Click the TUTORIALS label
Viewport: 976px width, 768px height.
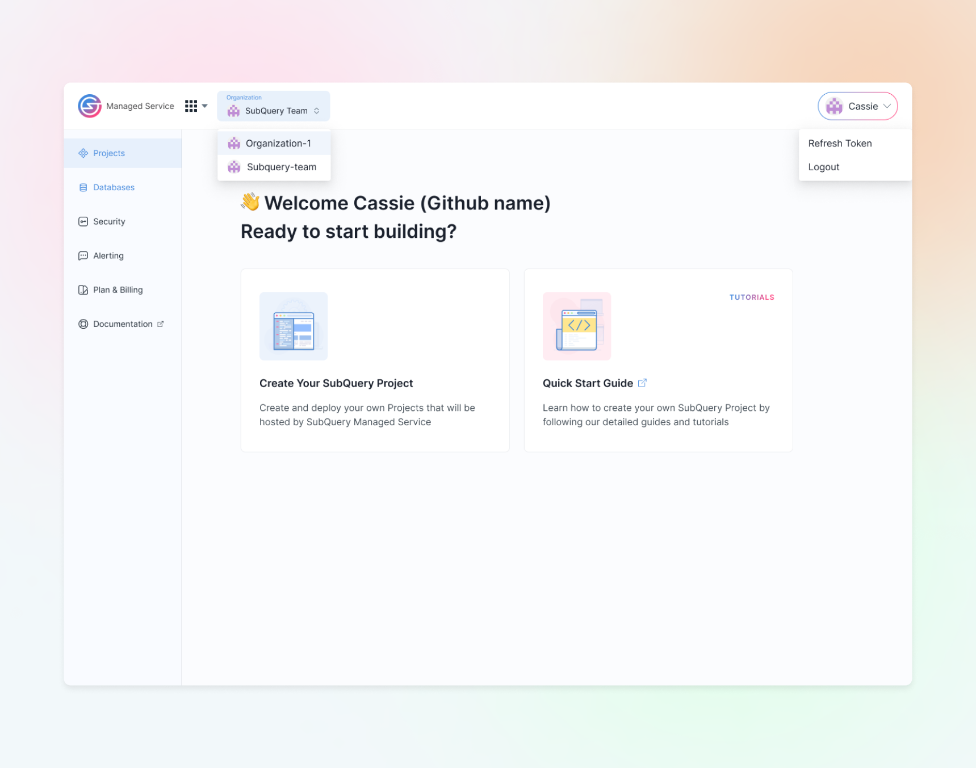tap(752, 297)
